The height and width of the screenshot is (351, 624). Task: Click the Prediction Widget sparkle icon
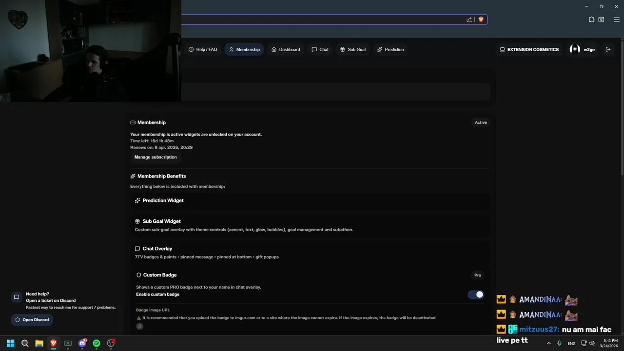click(137, 200)
